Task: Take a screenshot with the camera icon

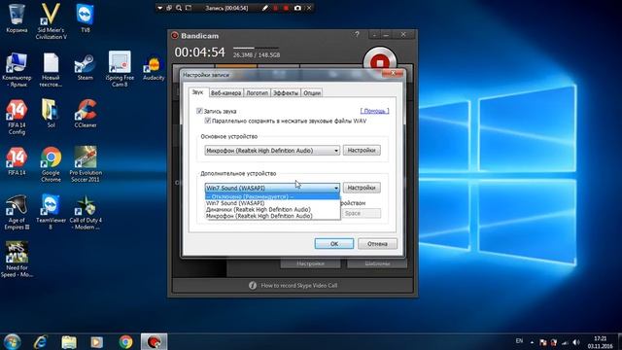Action: pos(297,8)
